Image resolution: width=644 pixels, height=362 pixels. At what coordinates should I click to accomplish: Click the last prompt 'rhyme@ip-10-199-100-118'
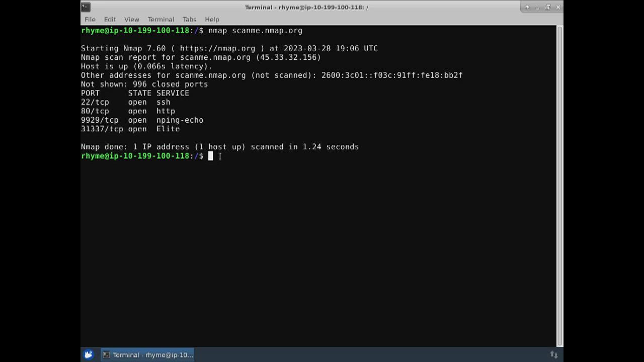pos(135,156)
